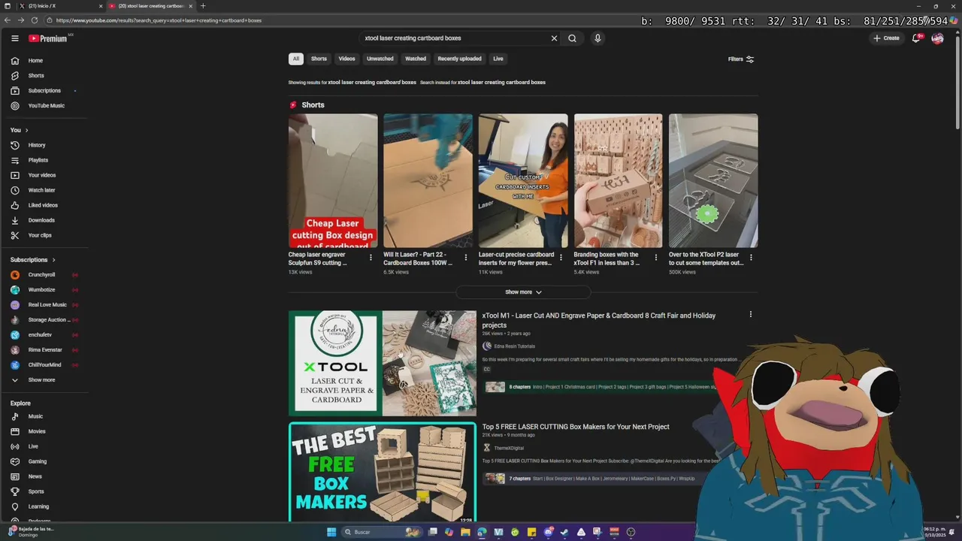
Task: Expand the 7 chapters of Box Makers video
Action: (519, 479)
